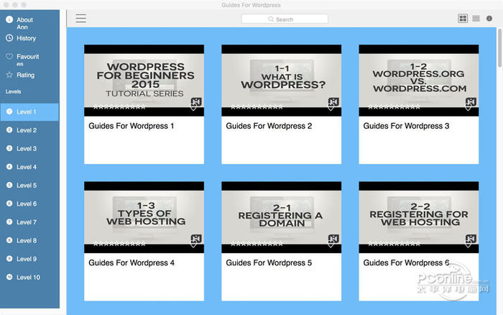Screen dimensions: 503x315
Task: Favourite Guides For Wordpress 5 via heart icon
Action: point(331,245)
